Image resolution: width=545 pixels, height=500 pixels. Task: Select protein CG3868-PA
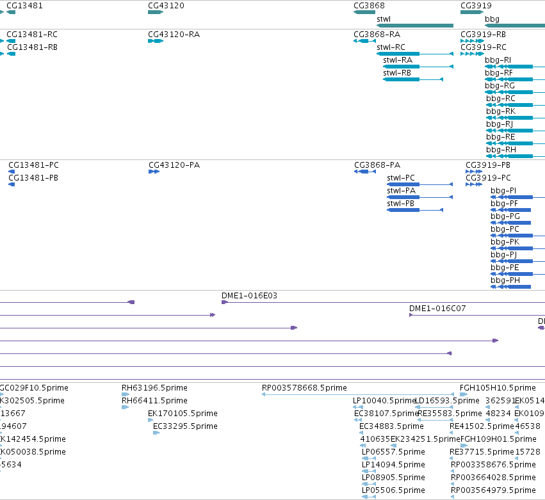377,165
